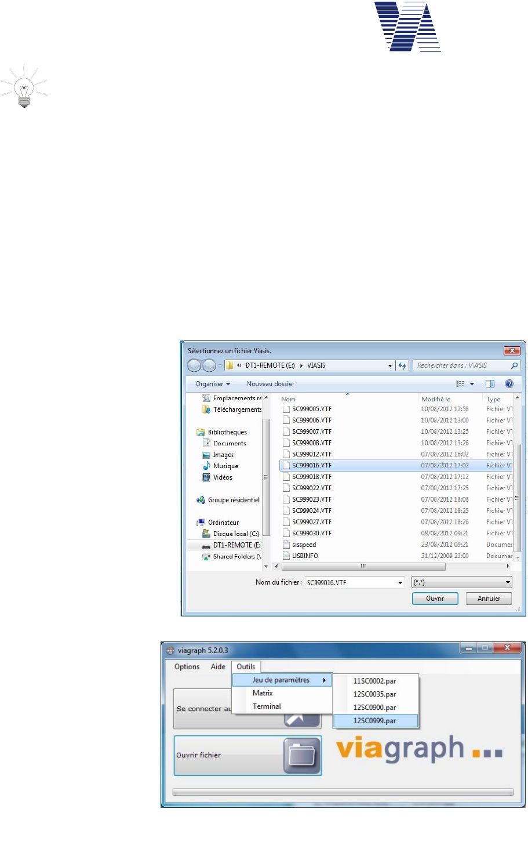Viewport: 528px width, 841px height.
Task: Click the back navigation arrow in file dialog
Action: (x=194, y=365)
